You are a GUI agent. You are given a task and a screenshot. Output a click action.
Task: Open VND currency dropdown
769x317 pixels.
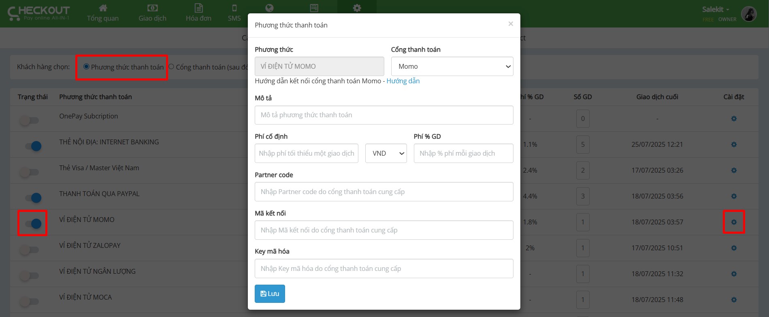386,153
